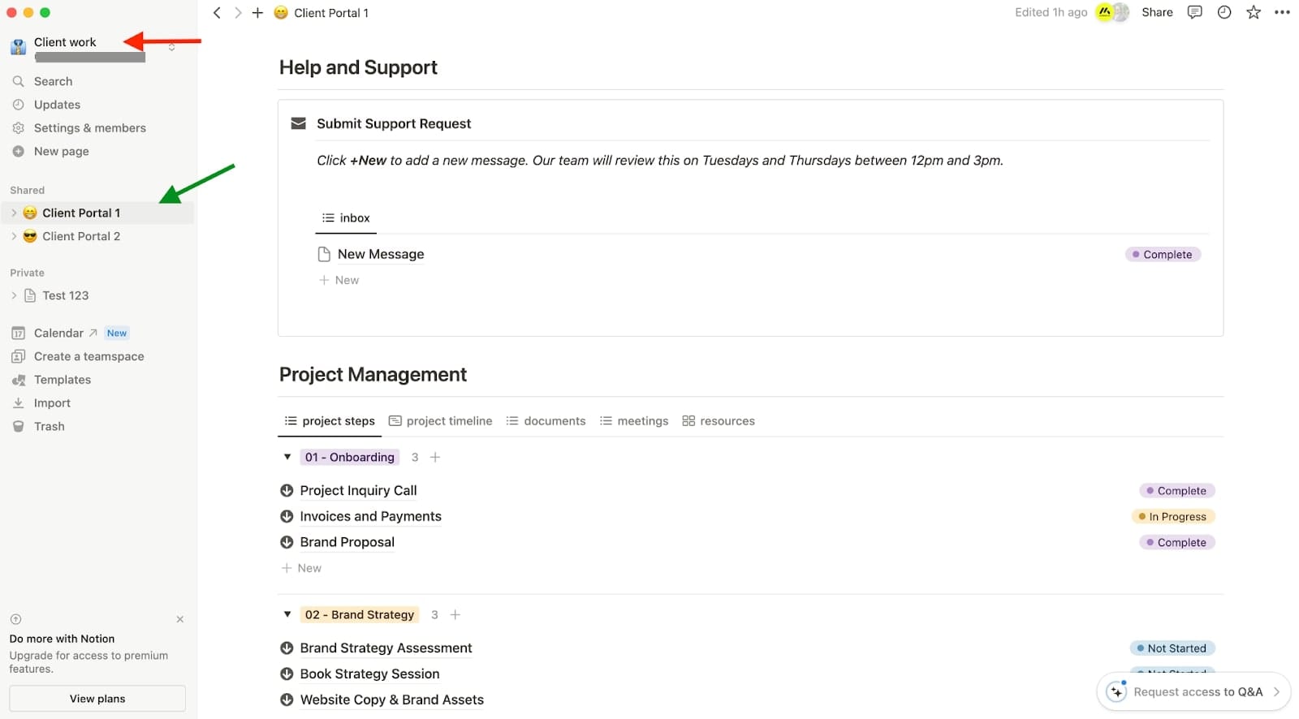
Task: Click Share in the top bar
Action: 1157,12
